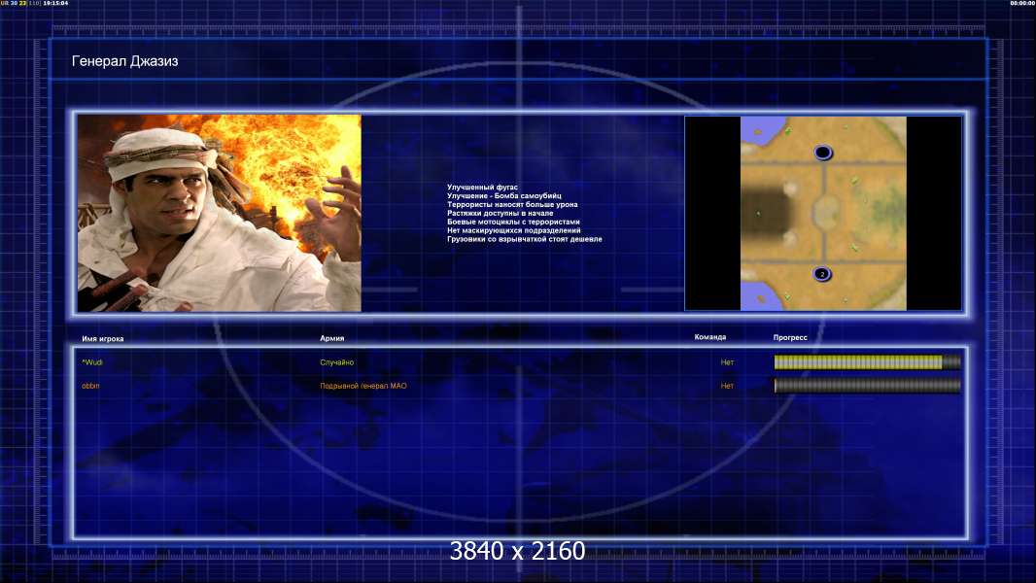
Task: Click the 'Имя игрока' column header
Action: click(x=103, y=339)
